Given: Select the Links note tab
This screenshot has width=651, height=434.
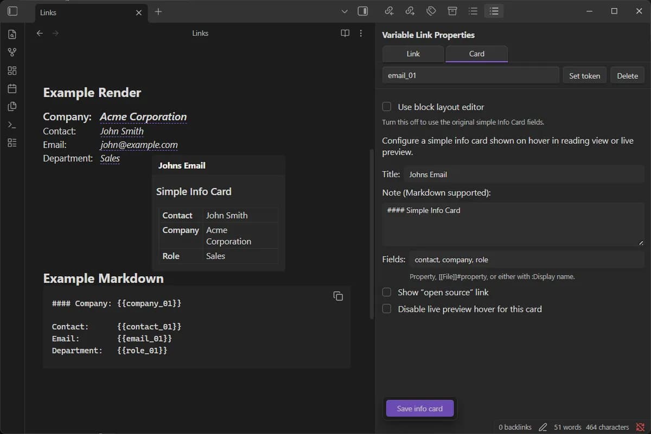Looking at the screenshot, I should pyautogui.click(x=91, y=12).
